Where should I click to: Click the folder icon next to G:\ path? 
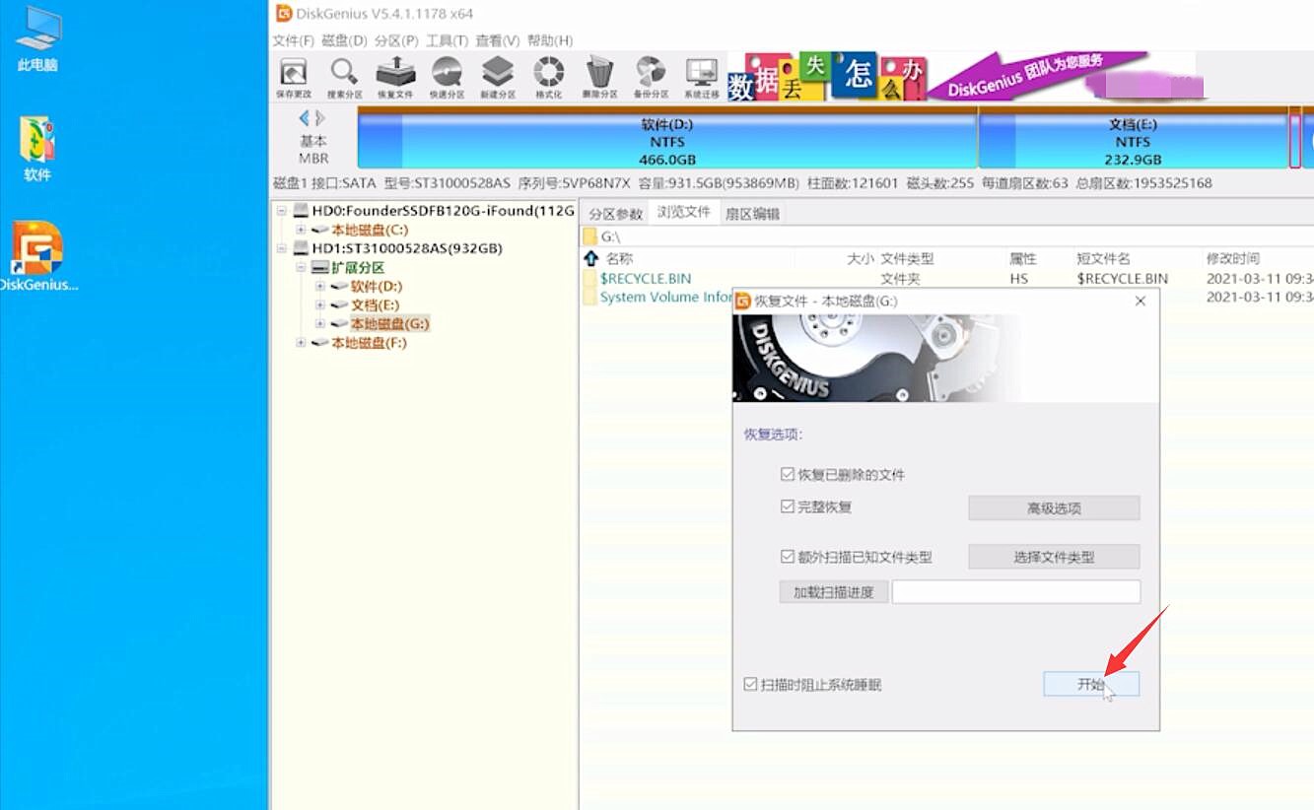click(x=590, y=236)
